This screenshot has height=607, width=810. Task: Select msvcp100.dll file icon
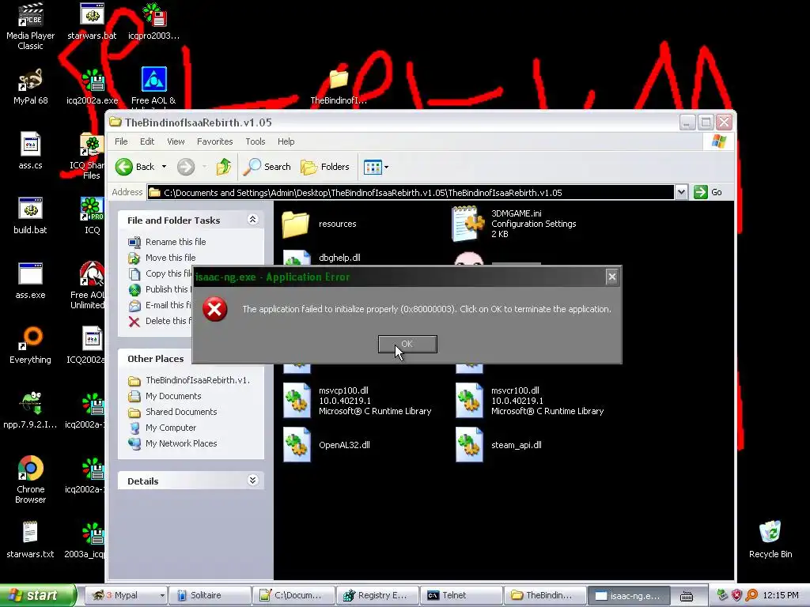coord(297,401)
